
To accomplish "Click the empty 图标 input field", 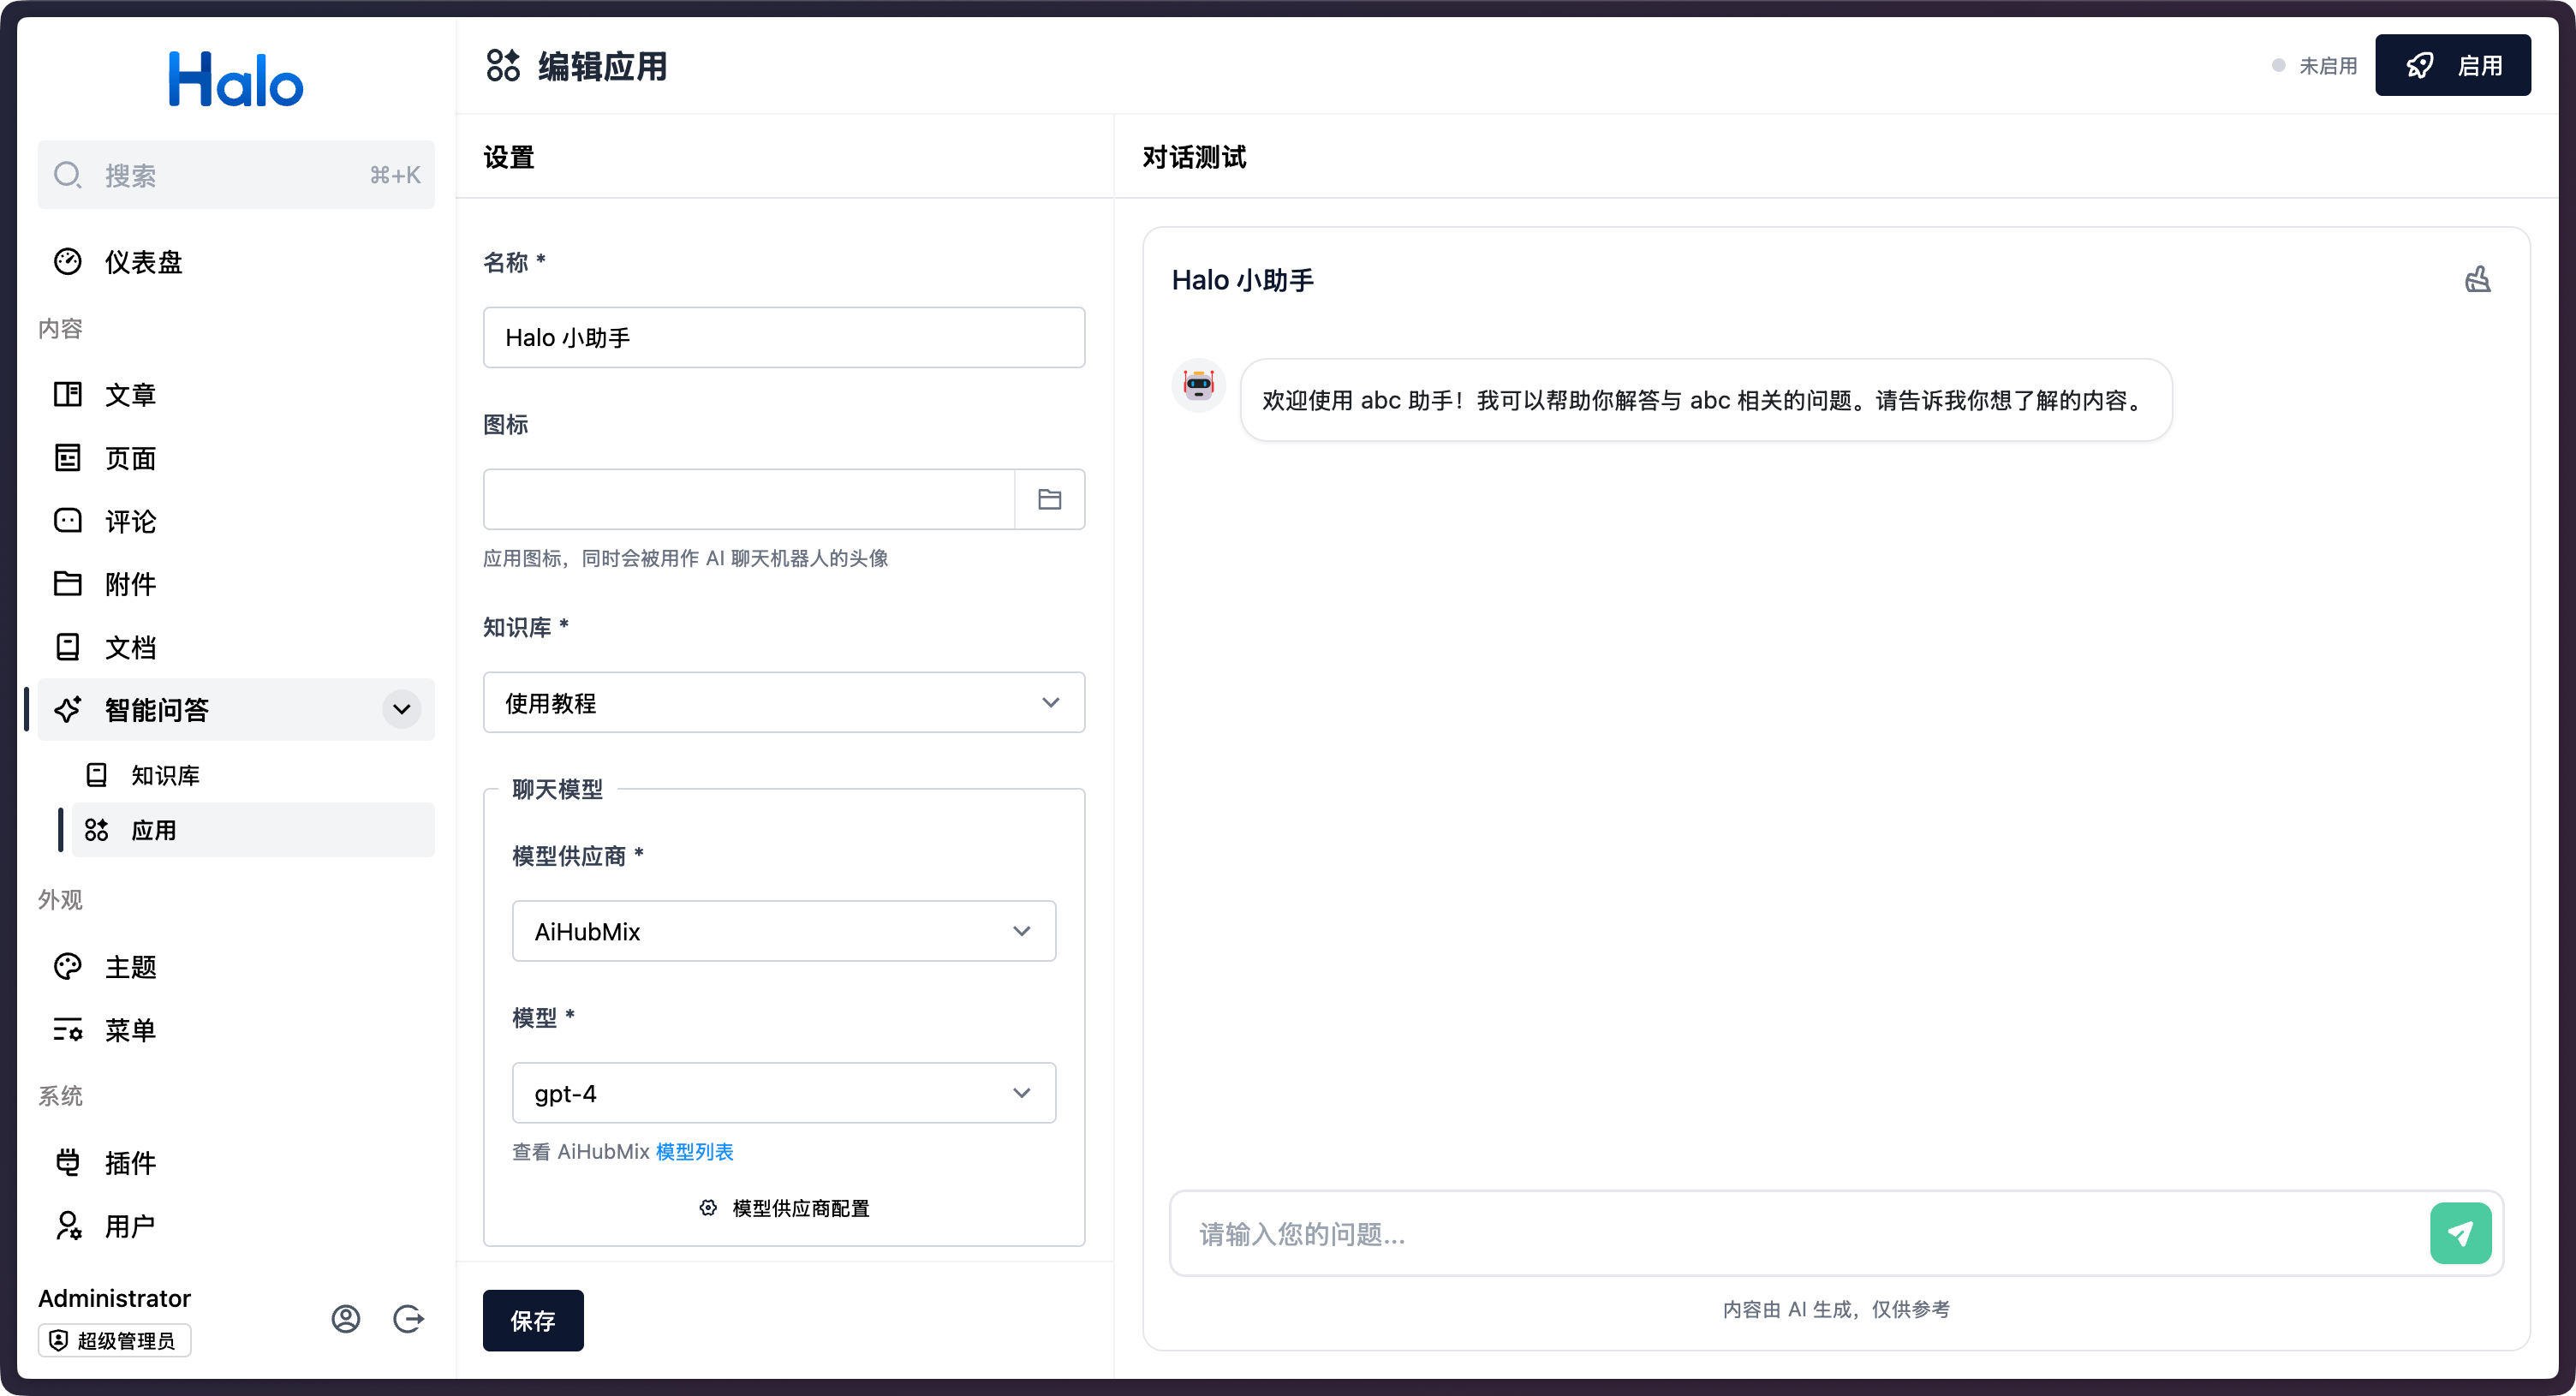I will click(749, 499).
